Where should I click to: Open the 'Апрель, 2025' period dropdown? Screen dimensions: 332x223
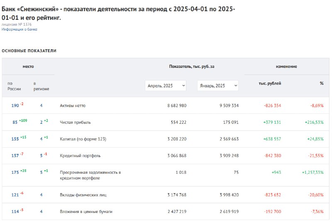pos(166,86)
